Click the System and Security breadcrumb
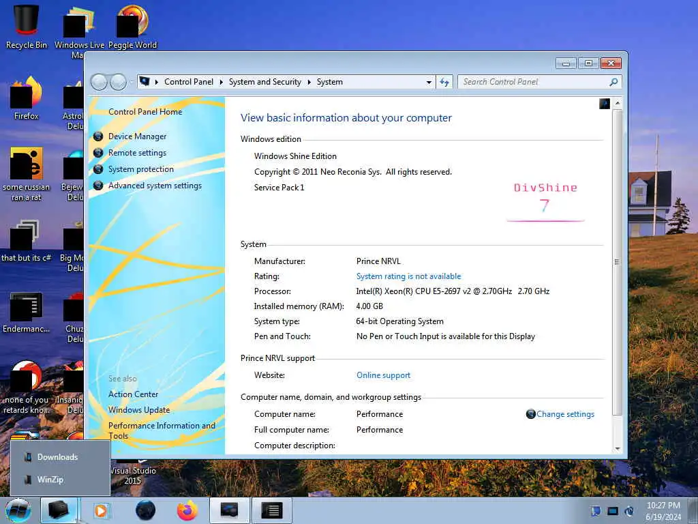The image size is (698, 524). coord(265,82)
